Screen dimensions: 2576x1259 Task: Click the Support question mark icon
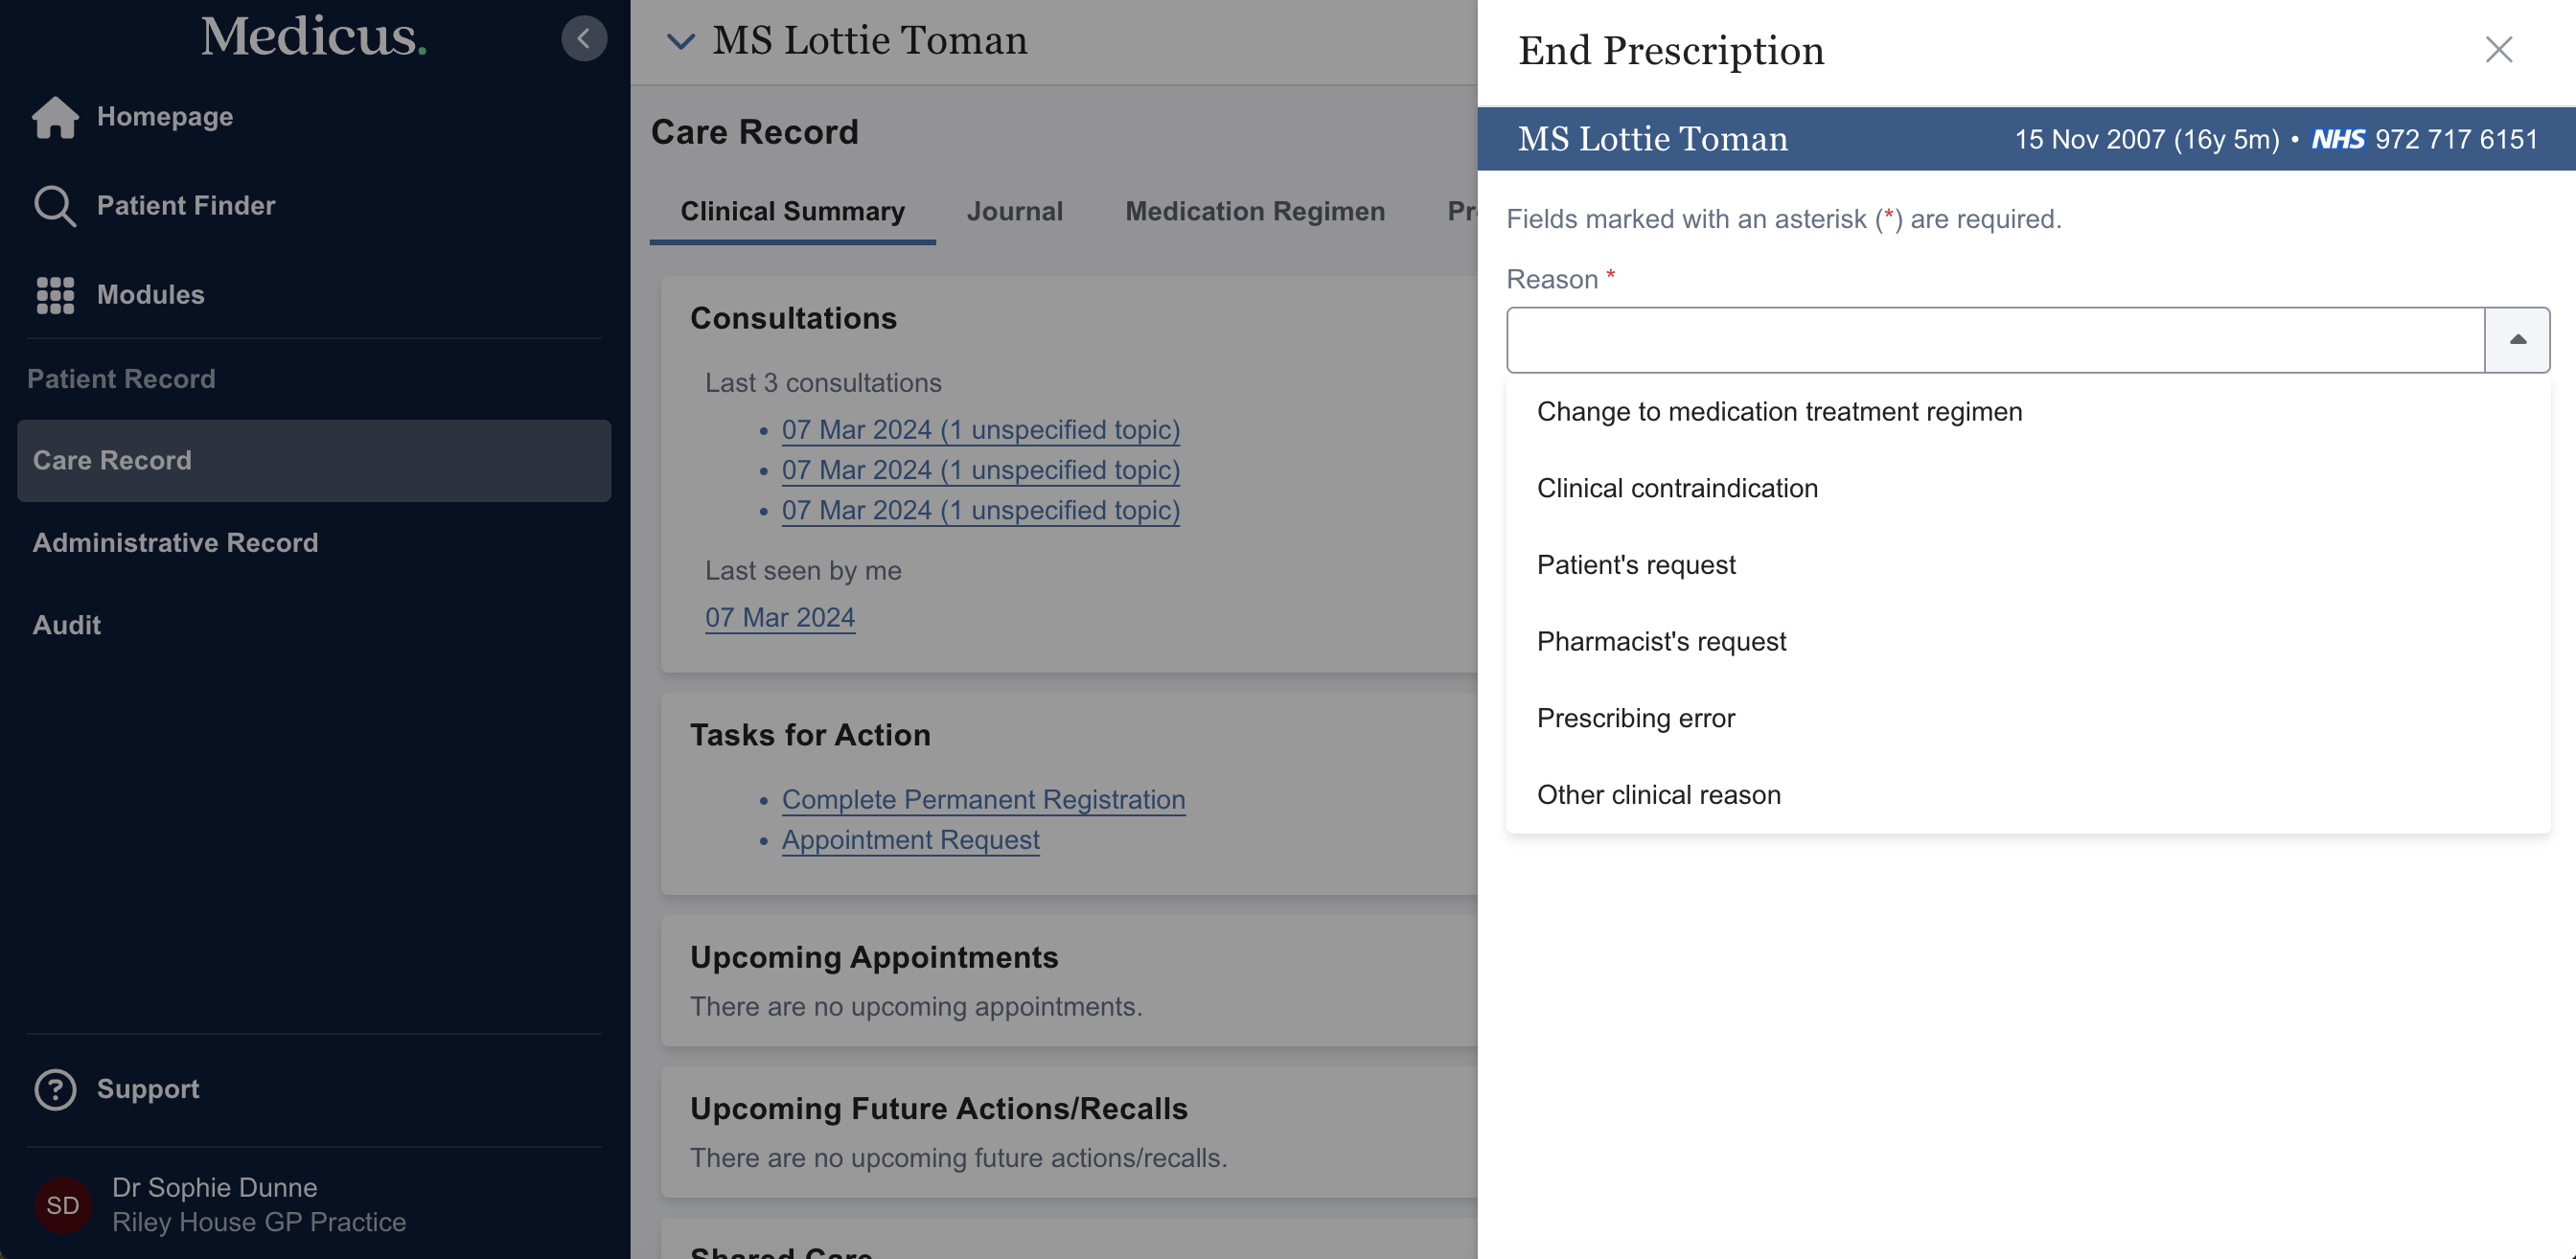point(55,1089)
